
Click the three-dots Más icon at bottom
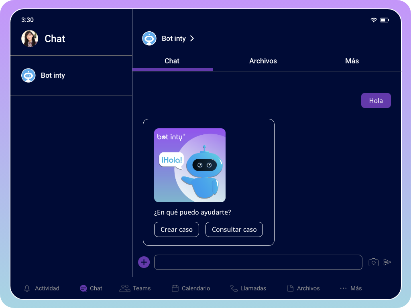pos(344,288)
